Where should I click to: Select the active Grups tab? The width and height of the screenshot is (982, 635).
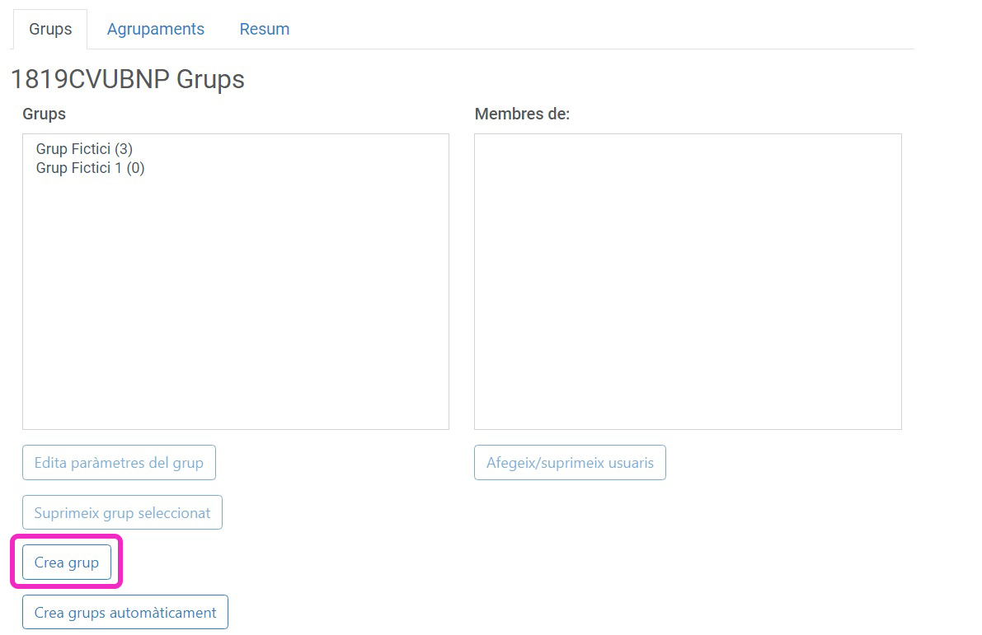(50, 29)
